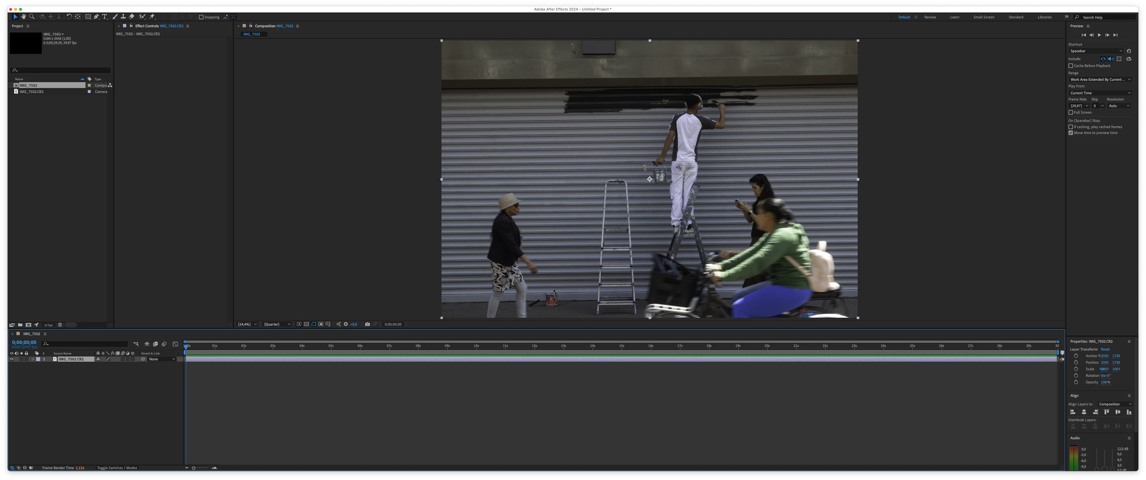Check Cache Before Playback option
The width and height of the screenshot is (1146, 480).
1071,66
